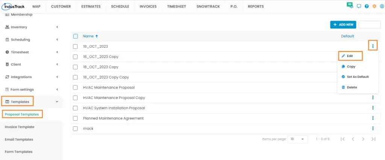Expand the Form settings section chevron
This screenshot has height=160, width=385.
coord(57,89)
